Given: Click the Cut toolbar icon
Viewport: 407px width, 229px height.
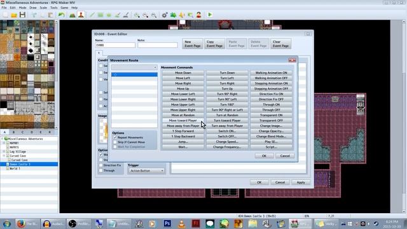Looking at the screenshot, I should [x=34, y=15].
